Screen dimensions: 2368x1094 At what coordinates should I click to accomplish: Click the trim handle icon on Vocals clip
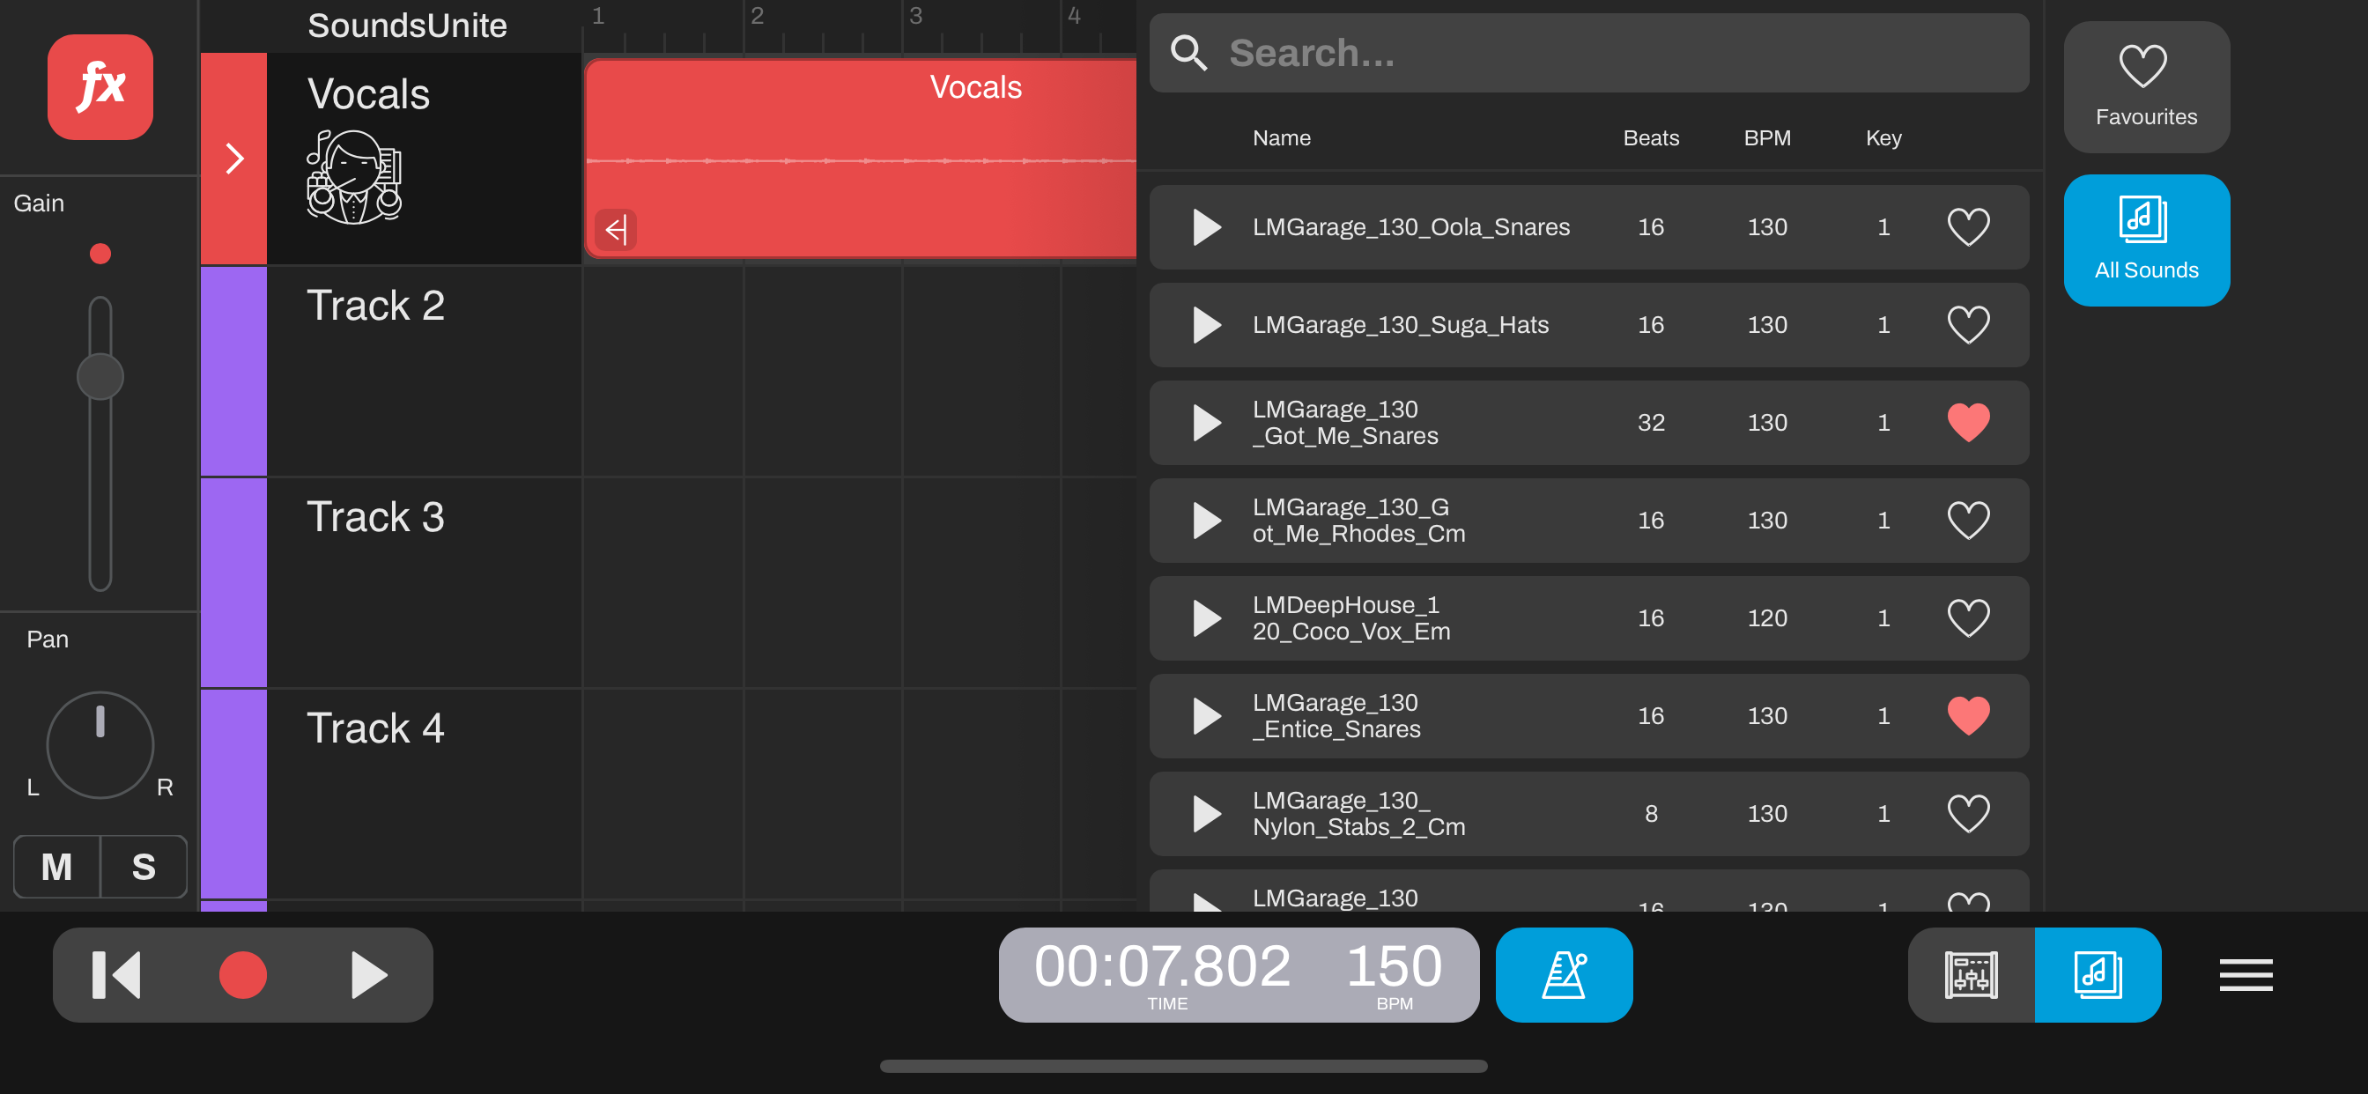pos(616,229)
